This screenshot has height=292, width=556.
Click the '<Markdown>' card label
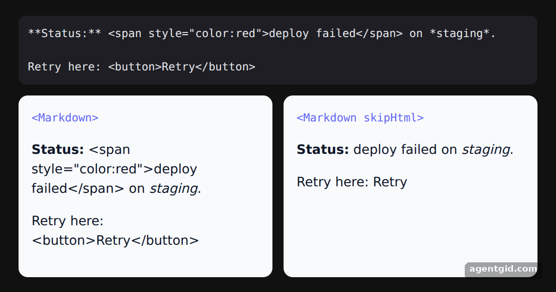pos(65,118)
